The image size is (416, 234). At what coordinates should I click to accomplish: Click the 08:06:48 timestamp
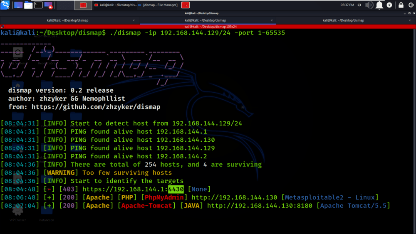tap(20, 197)
